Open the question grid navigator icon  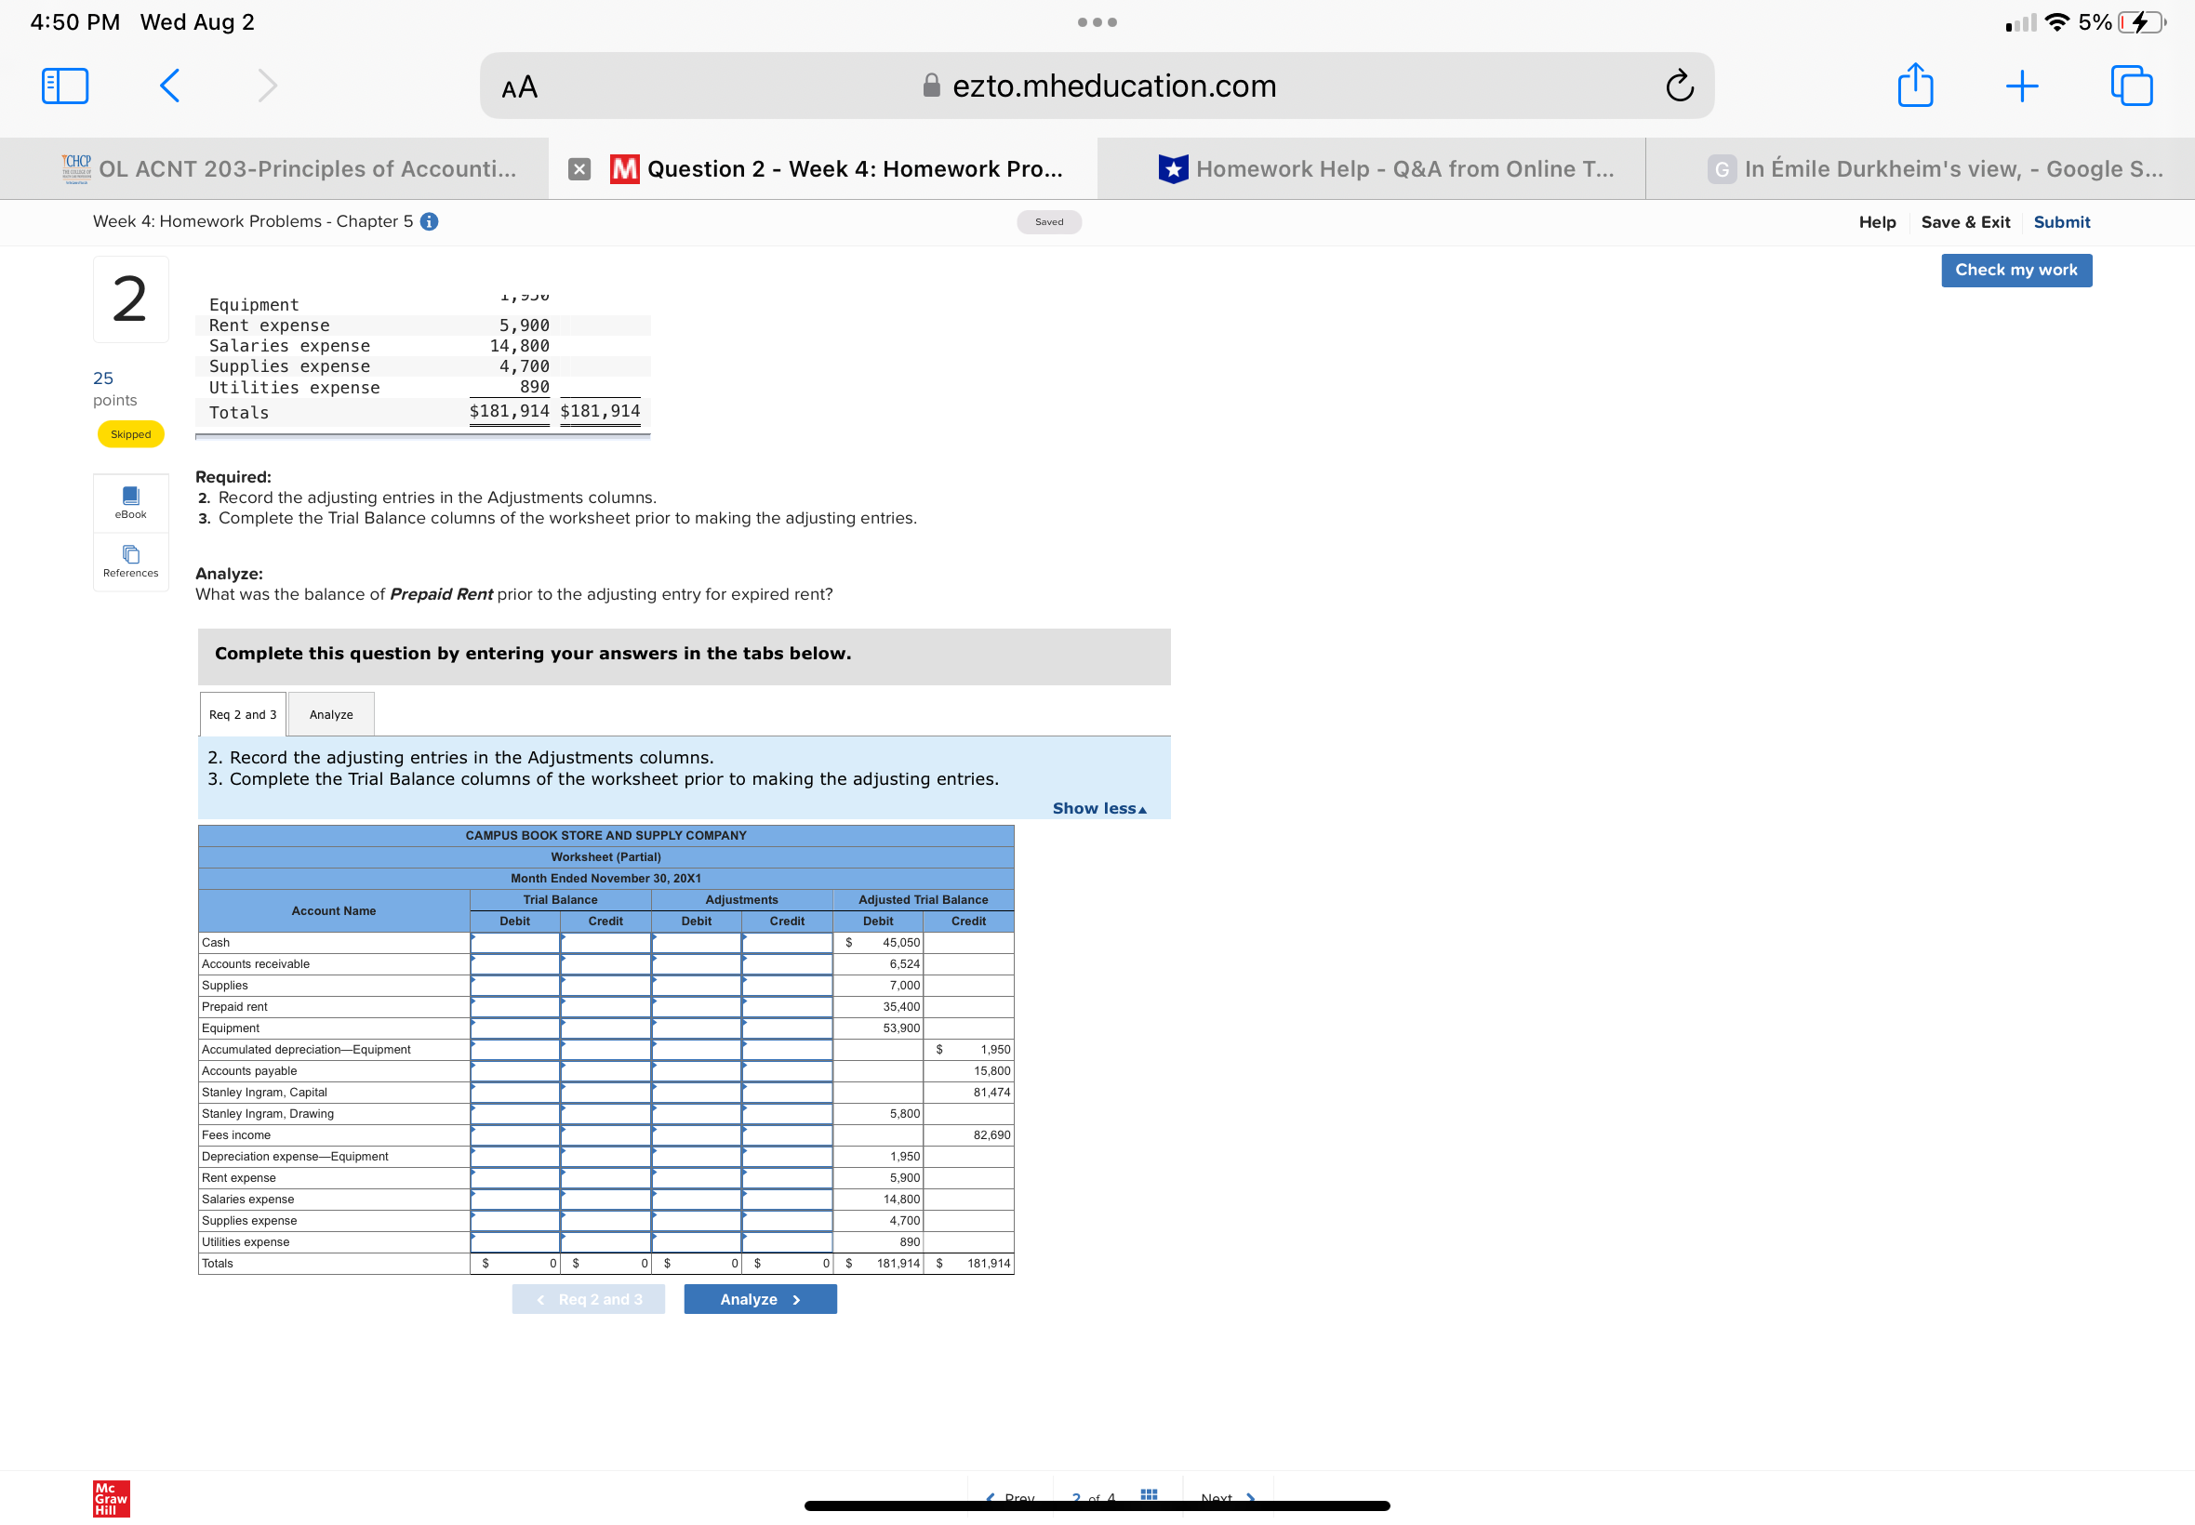click(x=1149, y=1493)
